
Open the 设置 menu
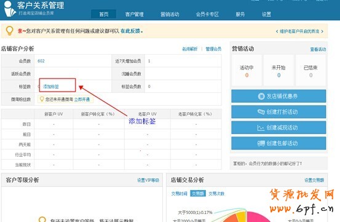pyautogui.click(x=266, y=14)
